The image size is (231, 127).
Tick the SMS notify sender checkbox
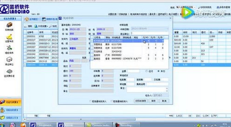coord(90,101)
